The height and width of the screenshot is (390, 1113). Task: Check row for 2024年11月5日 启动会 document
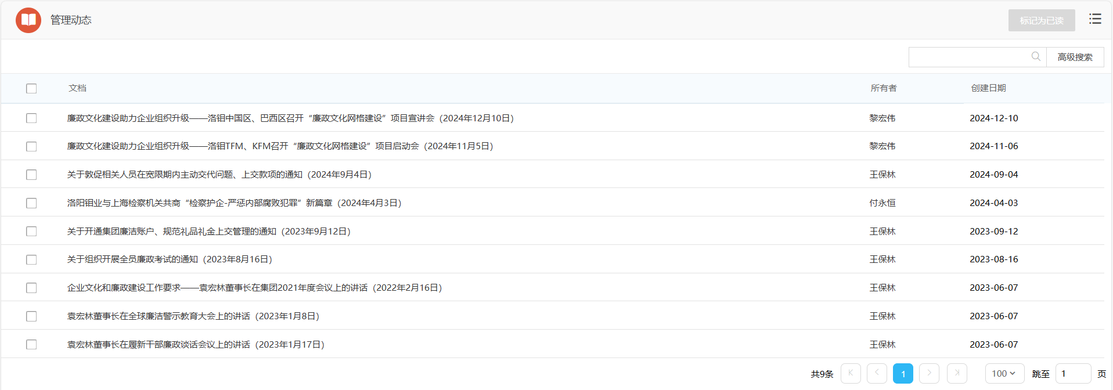[x=31, y=146]
